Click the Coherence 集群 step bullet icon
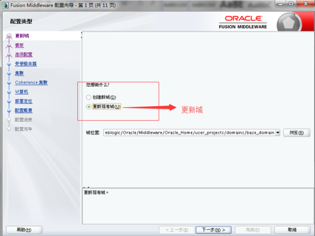This screenshot has height=236, width=315. coord(9,83)
